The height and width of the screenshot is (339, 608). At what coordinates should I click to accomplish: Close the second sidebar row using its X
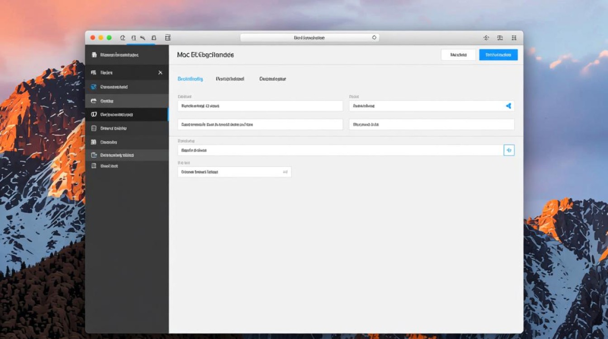tap(160, 72)
